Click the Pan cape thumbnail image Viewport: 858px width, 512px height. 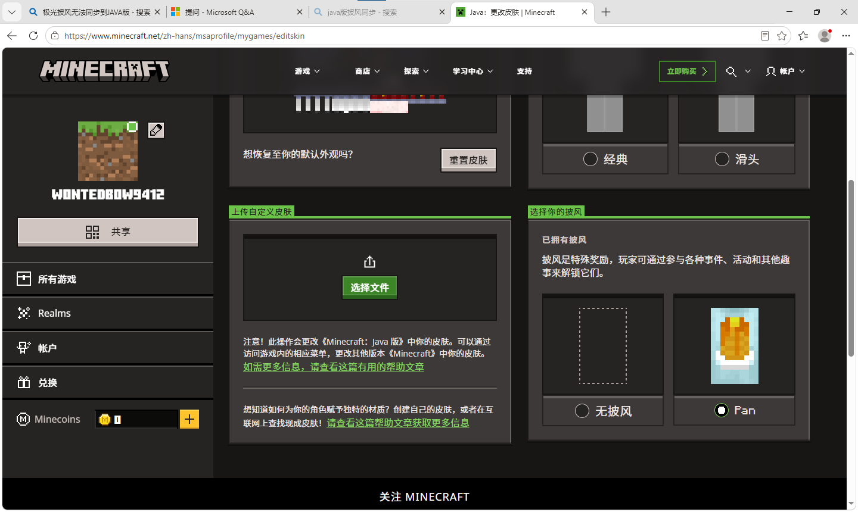click(735, 345)
